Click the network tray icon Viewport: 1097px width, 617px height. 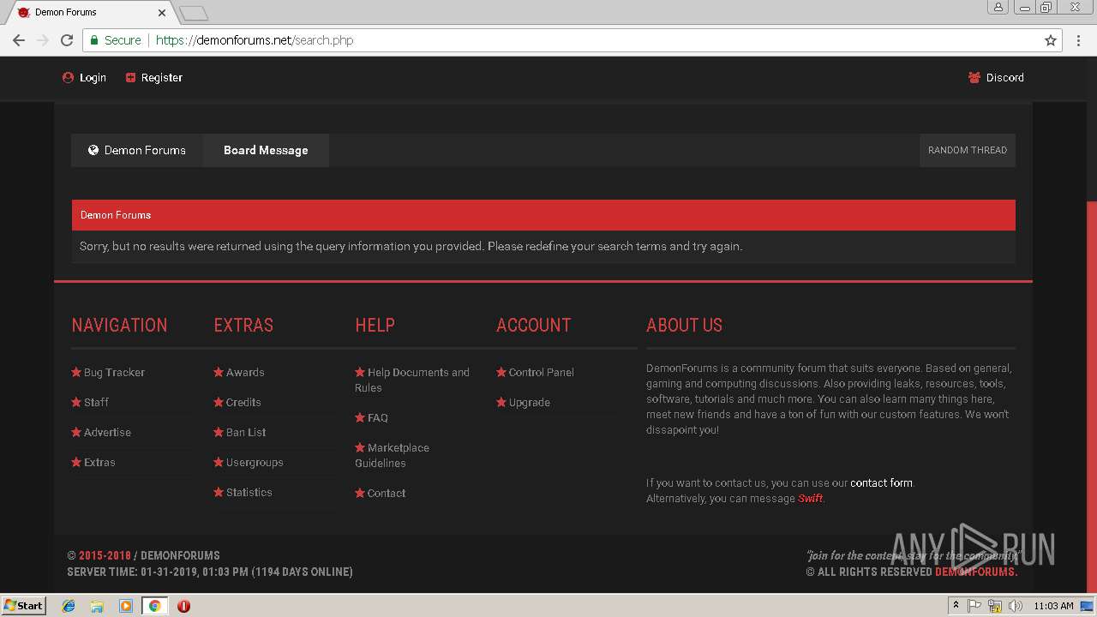995,606
